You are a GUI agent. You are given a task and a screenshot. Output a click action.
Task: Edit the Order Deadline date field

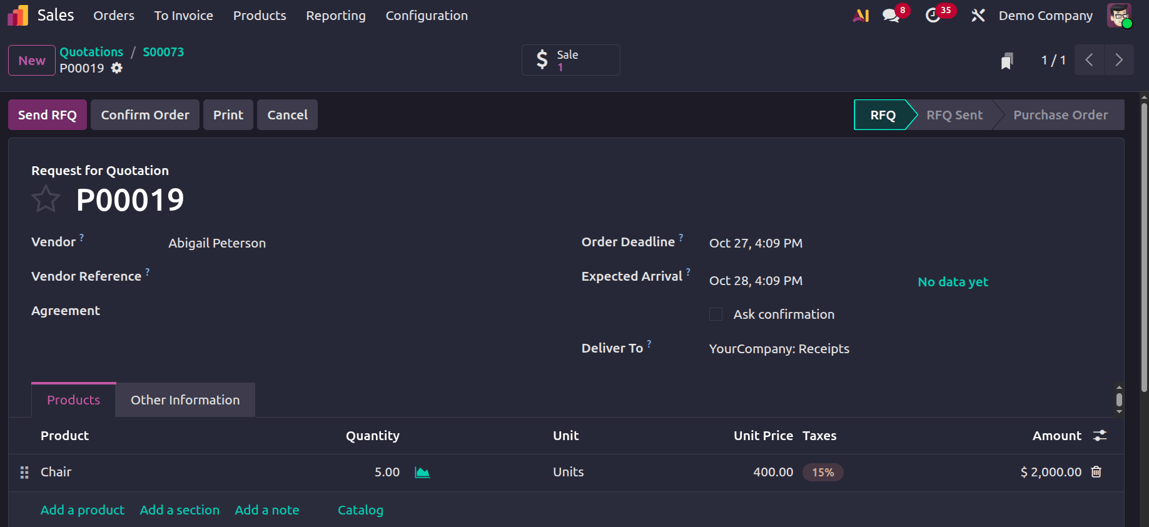756,243
